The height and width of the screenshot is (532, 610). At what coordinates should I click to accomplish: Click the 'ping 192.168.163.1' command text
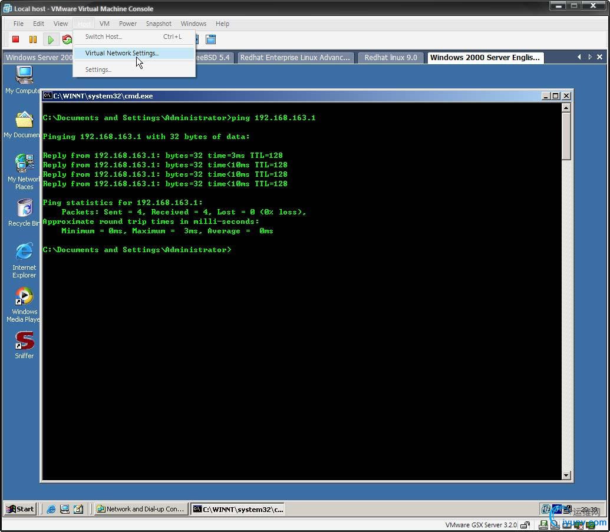tap(273, 118)
